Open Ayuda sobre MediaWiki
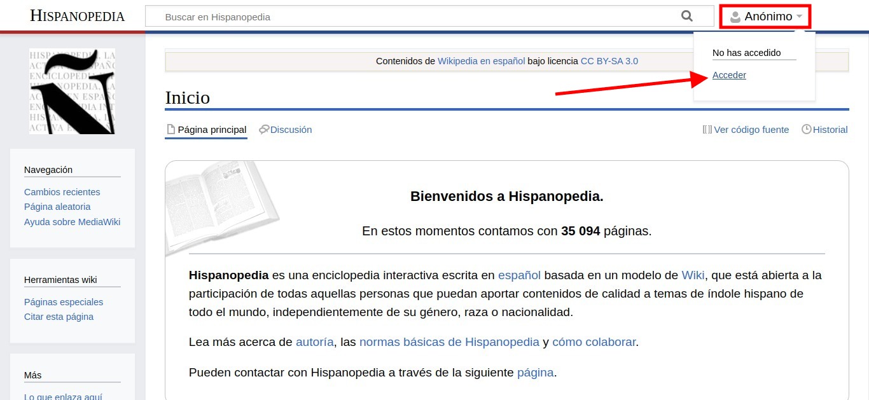The height and width of the screenshot is (400, 869). click(72, 221)
